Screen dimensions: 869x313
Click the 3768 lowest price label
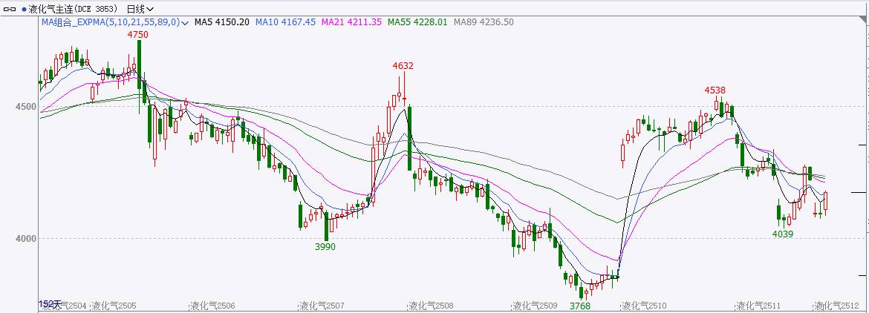(x=579, y=305)
